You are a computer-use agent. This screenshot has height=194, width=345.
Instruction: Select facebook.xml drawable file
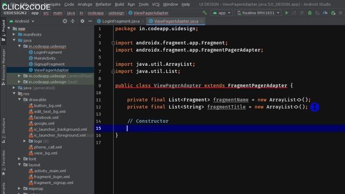tap(44, 117)
